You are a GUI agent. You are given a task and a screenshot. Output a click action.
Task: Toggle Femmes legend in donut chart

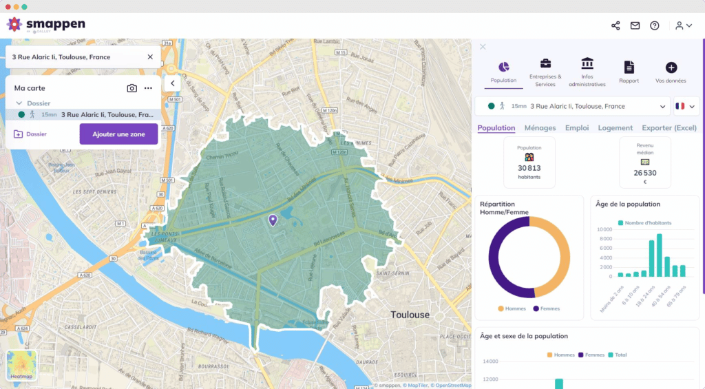click(x=546, y=308)
